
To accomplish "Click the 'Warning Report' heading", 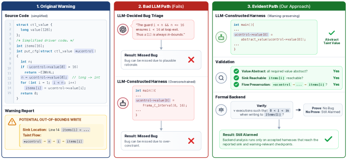I will tap(20, 111).
